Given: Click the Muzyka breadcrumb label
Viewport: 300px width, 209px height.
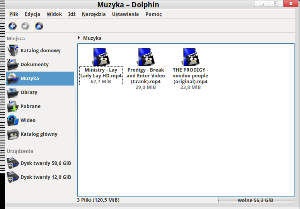Looking at the screenshot, I should coord(92,38).
